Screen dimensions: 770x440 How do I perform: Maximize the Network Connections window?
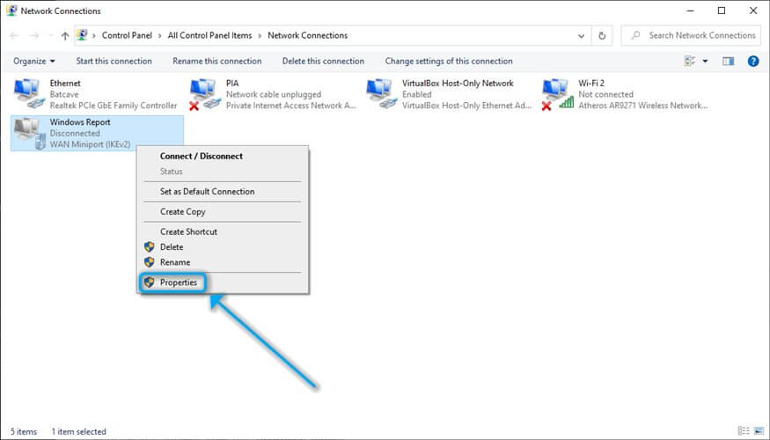(722, 11)
